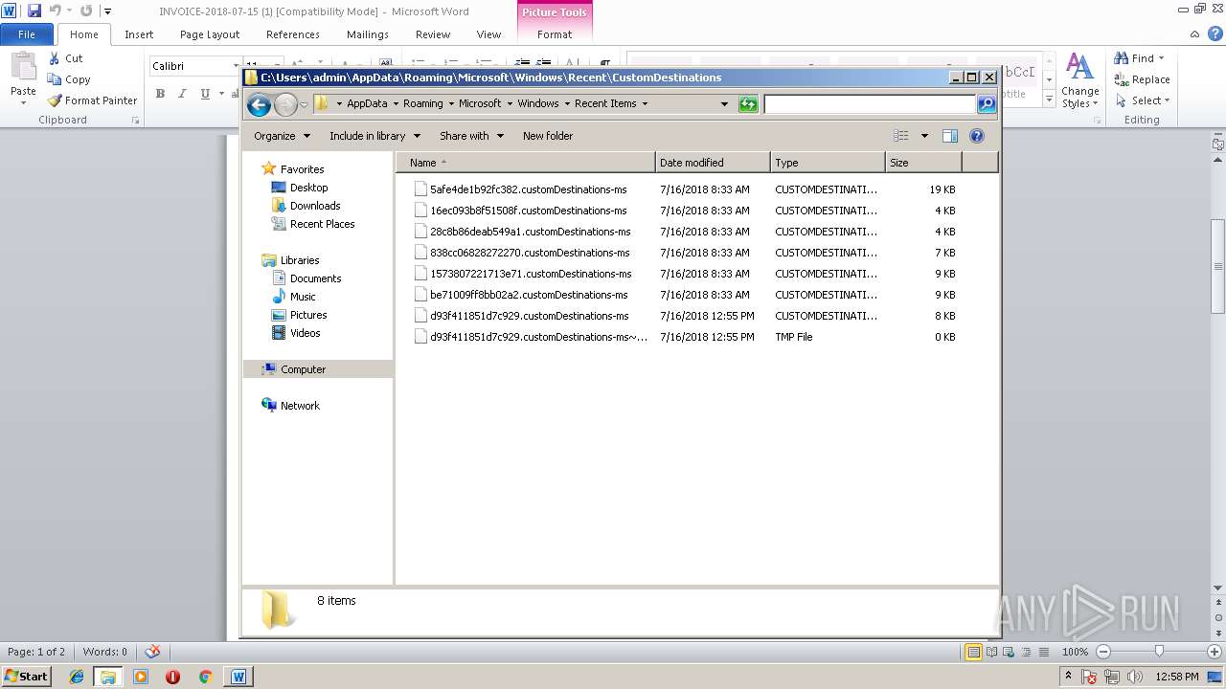Click the Explorer Forward navigation button
This screenshot has height=689, width=1226.
point(285,104)
